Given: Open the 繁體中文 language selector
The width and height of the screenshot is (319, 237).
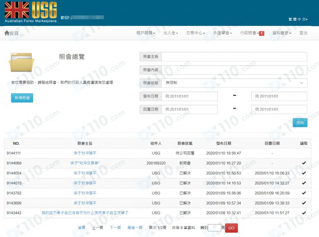Looking at the screenshot, I should pyautogui.click(x=298, y=19).
